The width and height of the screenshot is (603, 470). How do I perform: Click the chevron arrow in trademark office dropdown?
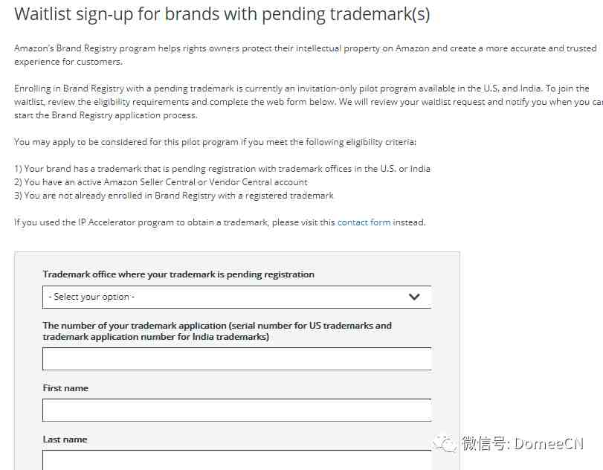click(414, 297)
